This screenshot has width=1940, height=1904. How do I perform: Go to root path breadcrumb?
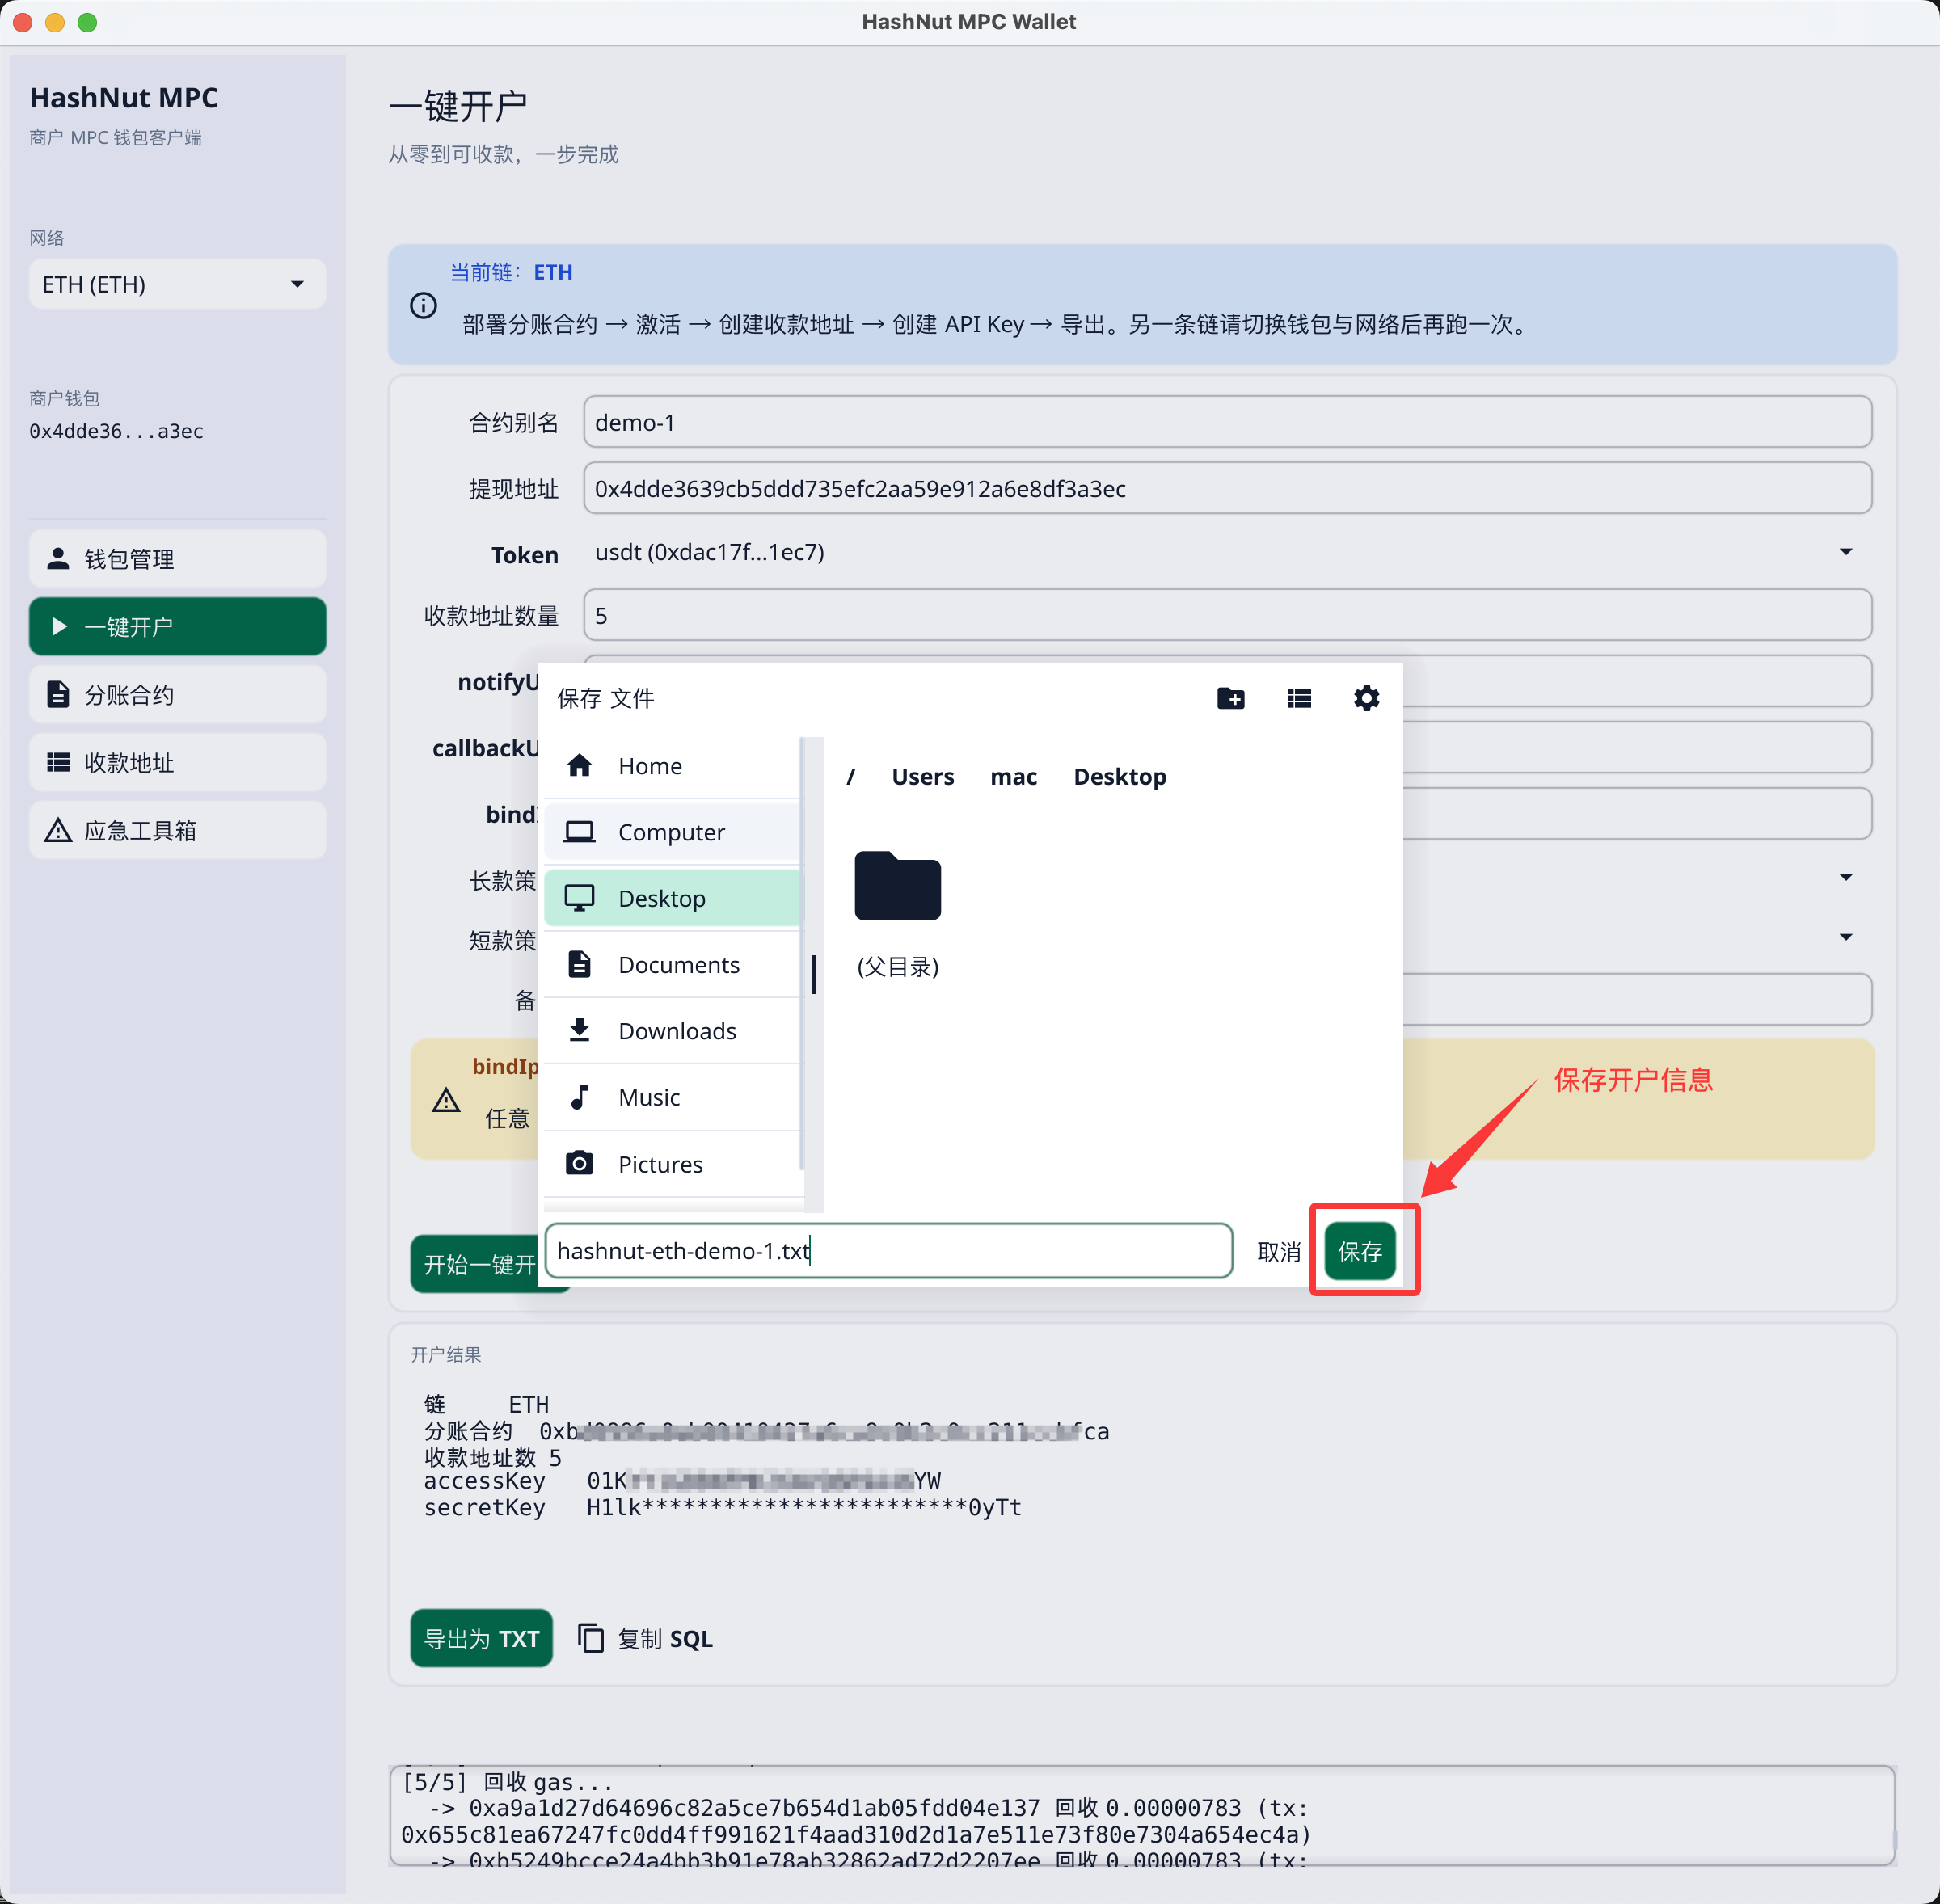click(851, 777)
